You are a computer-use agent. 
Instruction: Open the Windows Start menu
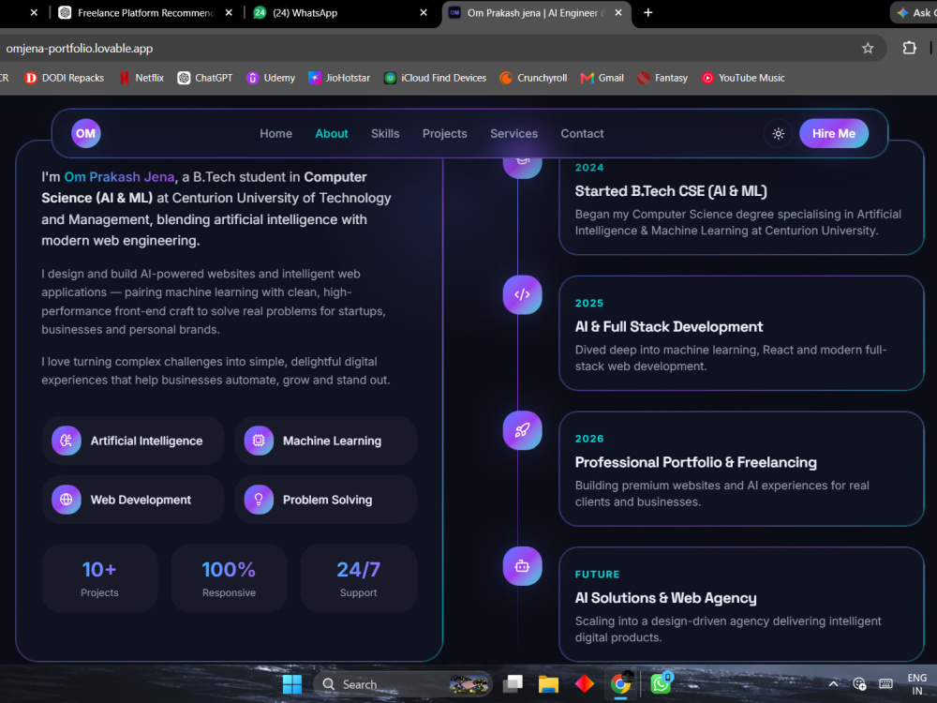tap(292, 684)
